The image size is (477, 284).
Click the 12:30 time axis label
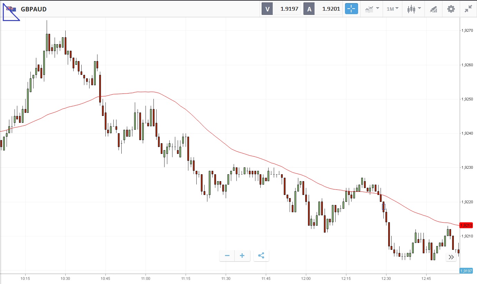pyautogui.click(x=386, y=278)
